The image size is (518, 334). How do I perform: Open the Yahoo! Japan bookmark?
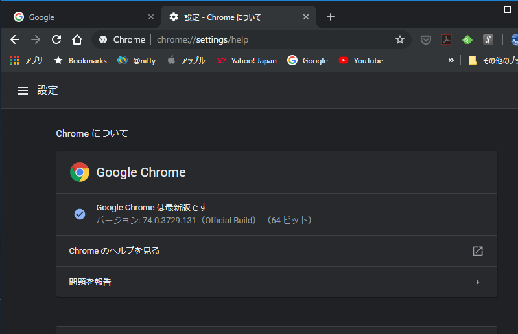tap(246, 61)
